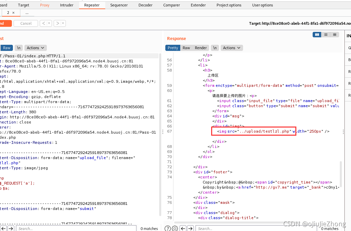
Task: Switch response to Raw view
Action: (x=186, y=48)
